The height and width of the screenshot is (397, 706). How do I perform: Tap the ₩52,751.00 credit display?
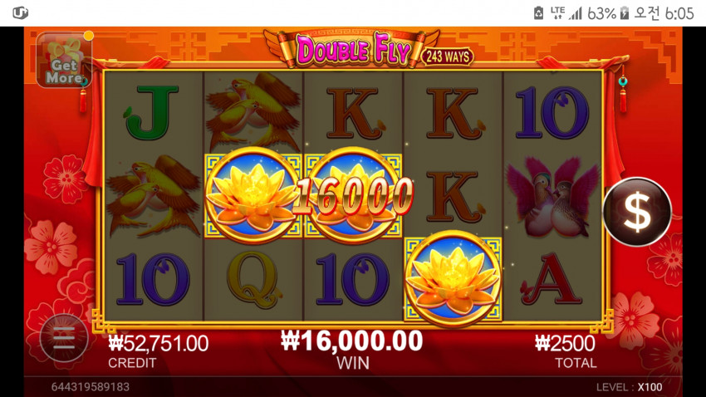pyautogui.click(x=158, y=344)
